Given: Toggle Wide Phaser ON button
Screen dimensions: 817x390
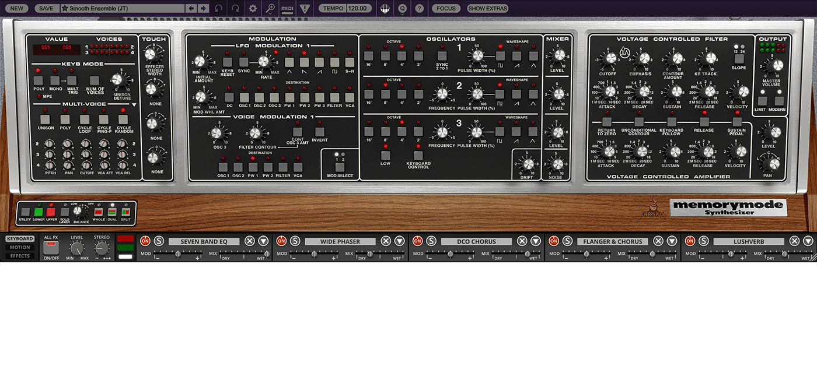Looking at the screenshot, I should point(281,241).
